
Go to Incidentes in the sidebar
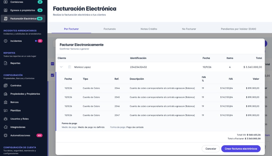pos(23,41)
